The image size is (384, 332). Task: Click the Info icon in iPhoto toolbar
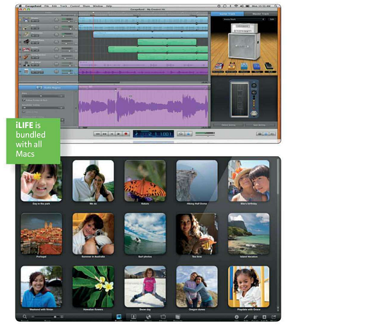237,317
